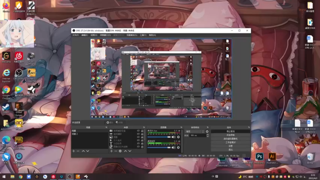The width and height of the screenshot is (320, 180).
Task: Toggle visibility of 今日任务 text source
Action: (x=138, y=144)
